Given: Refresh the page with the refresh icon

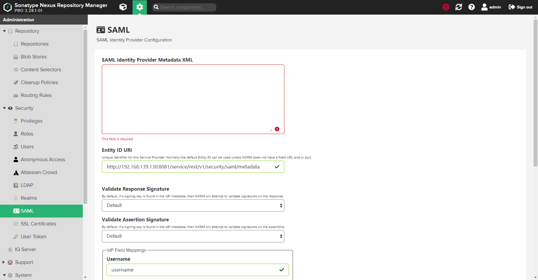Looking at the screenshot, I should tap(459, 7).
